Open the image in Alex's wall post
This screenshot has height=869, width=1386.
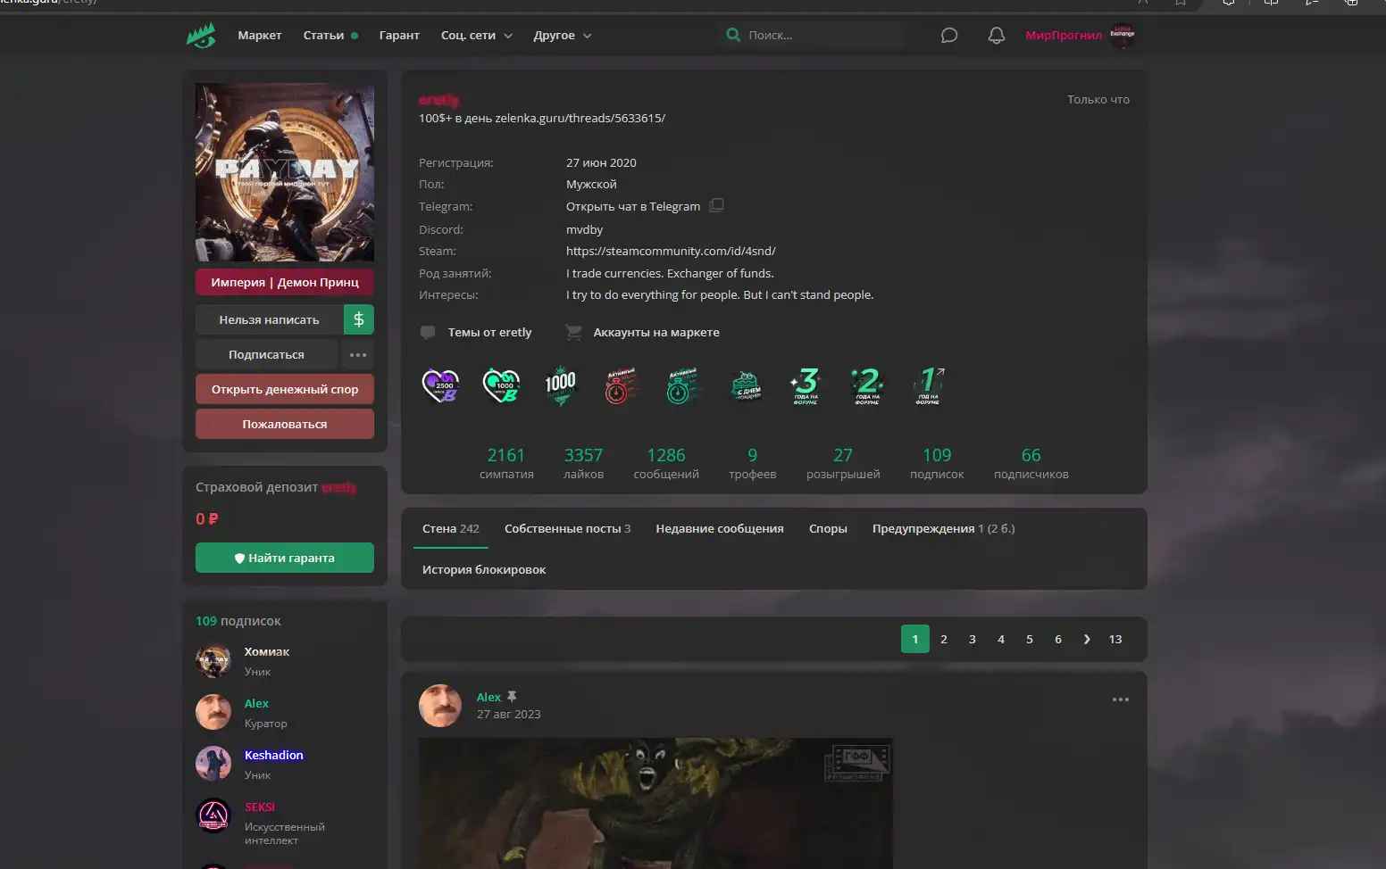[x=655, y=803]
